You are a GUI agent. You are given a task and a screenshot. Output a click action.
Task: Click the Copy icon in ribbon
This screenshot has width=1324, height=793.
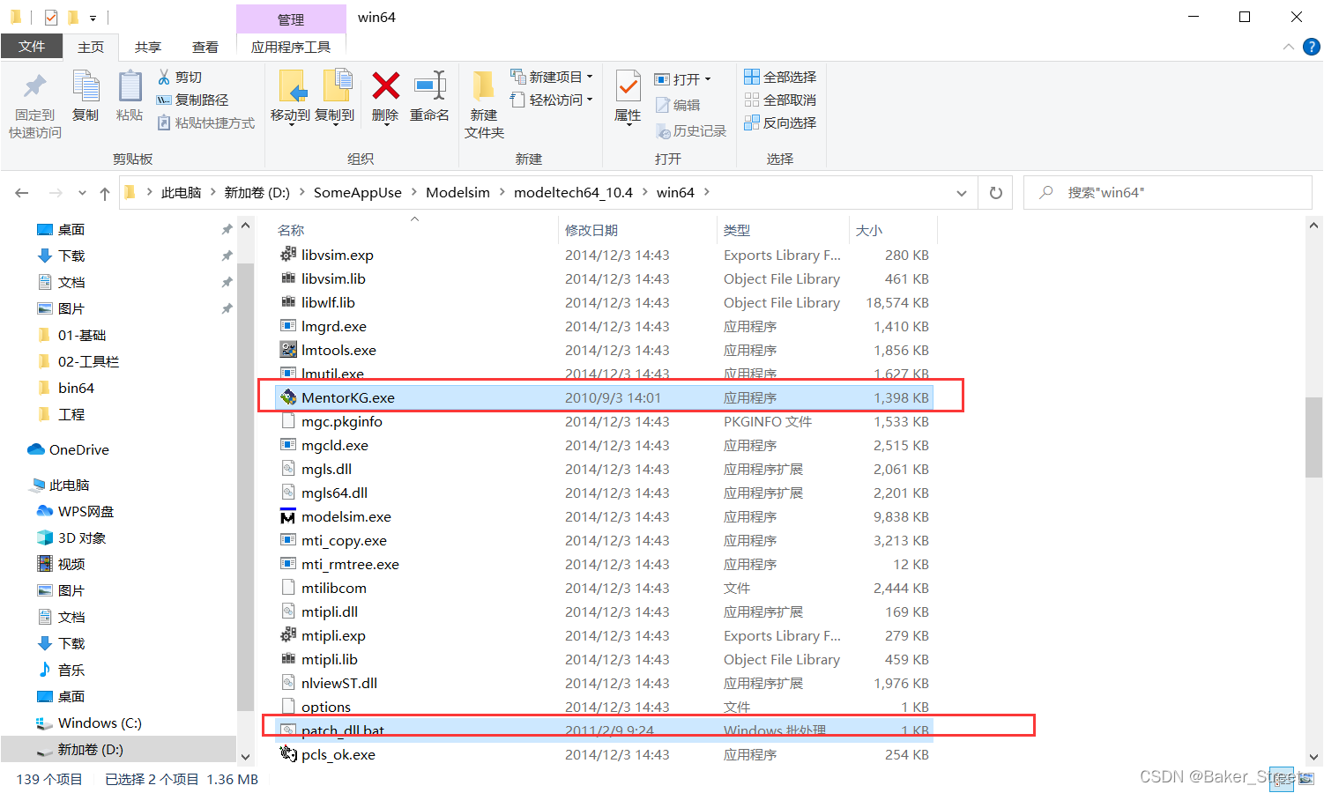(86, 86)
